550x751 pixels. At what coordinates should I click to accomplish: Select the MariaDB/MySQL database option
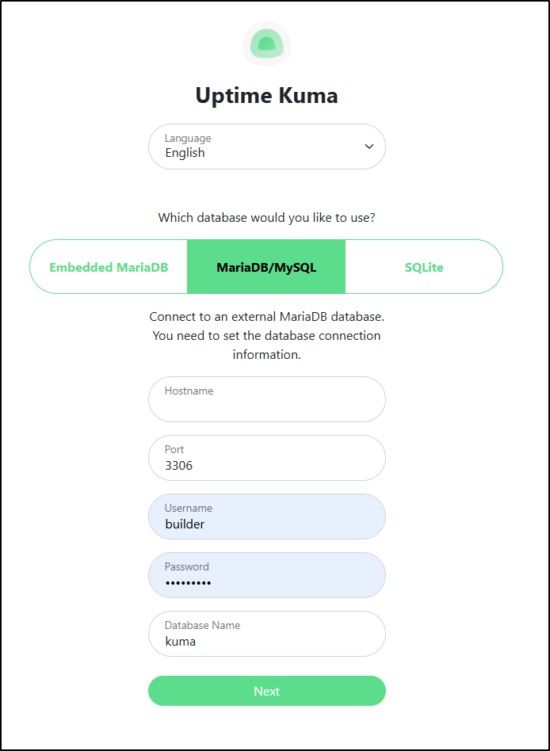[266, 267]
